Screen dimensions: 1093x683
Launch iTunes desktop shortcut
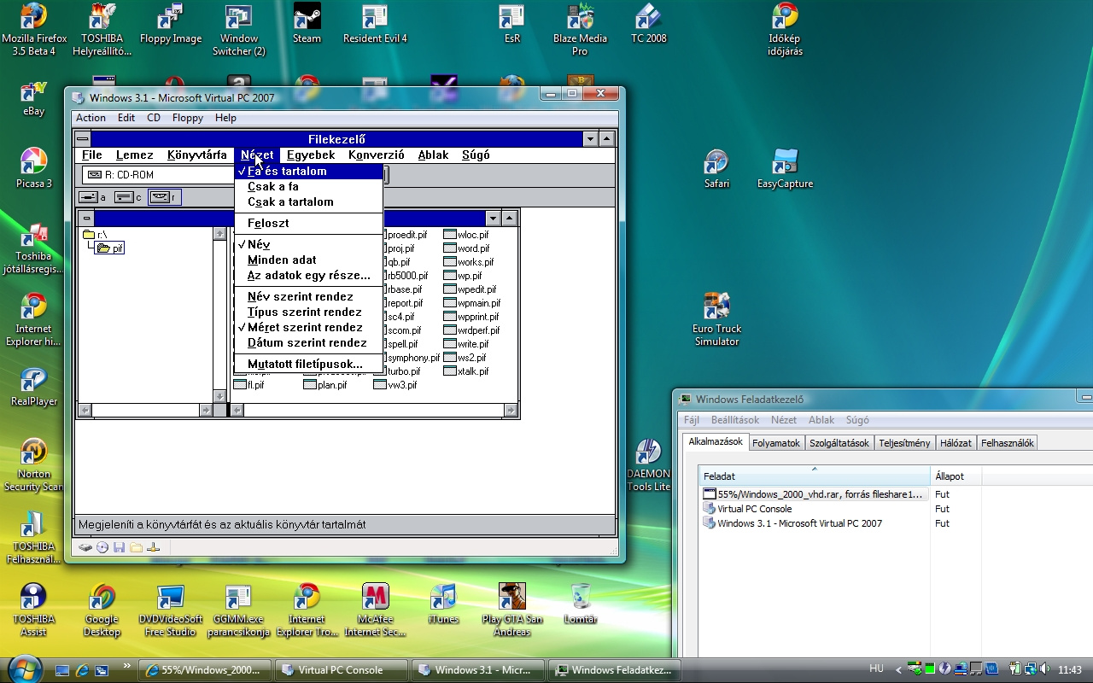(x=443, y=604)
